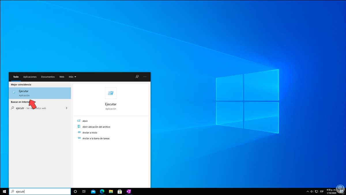Image resolution: width=346 pixels, height=195 pixels.
Task: Click the magnifier icon in the taskbar search box
Action: click(x=12, y=191)
